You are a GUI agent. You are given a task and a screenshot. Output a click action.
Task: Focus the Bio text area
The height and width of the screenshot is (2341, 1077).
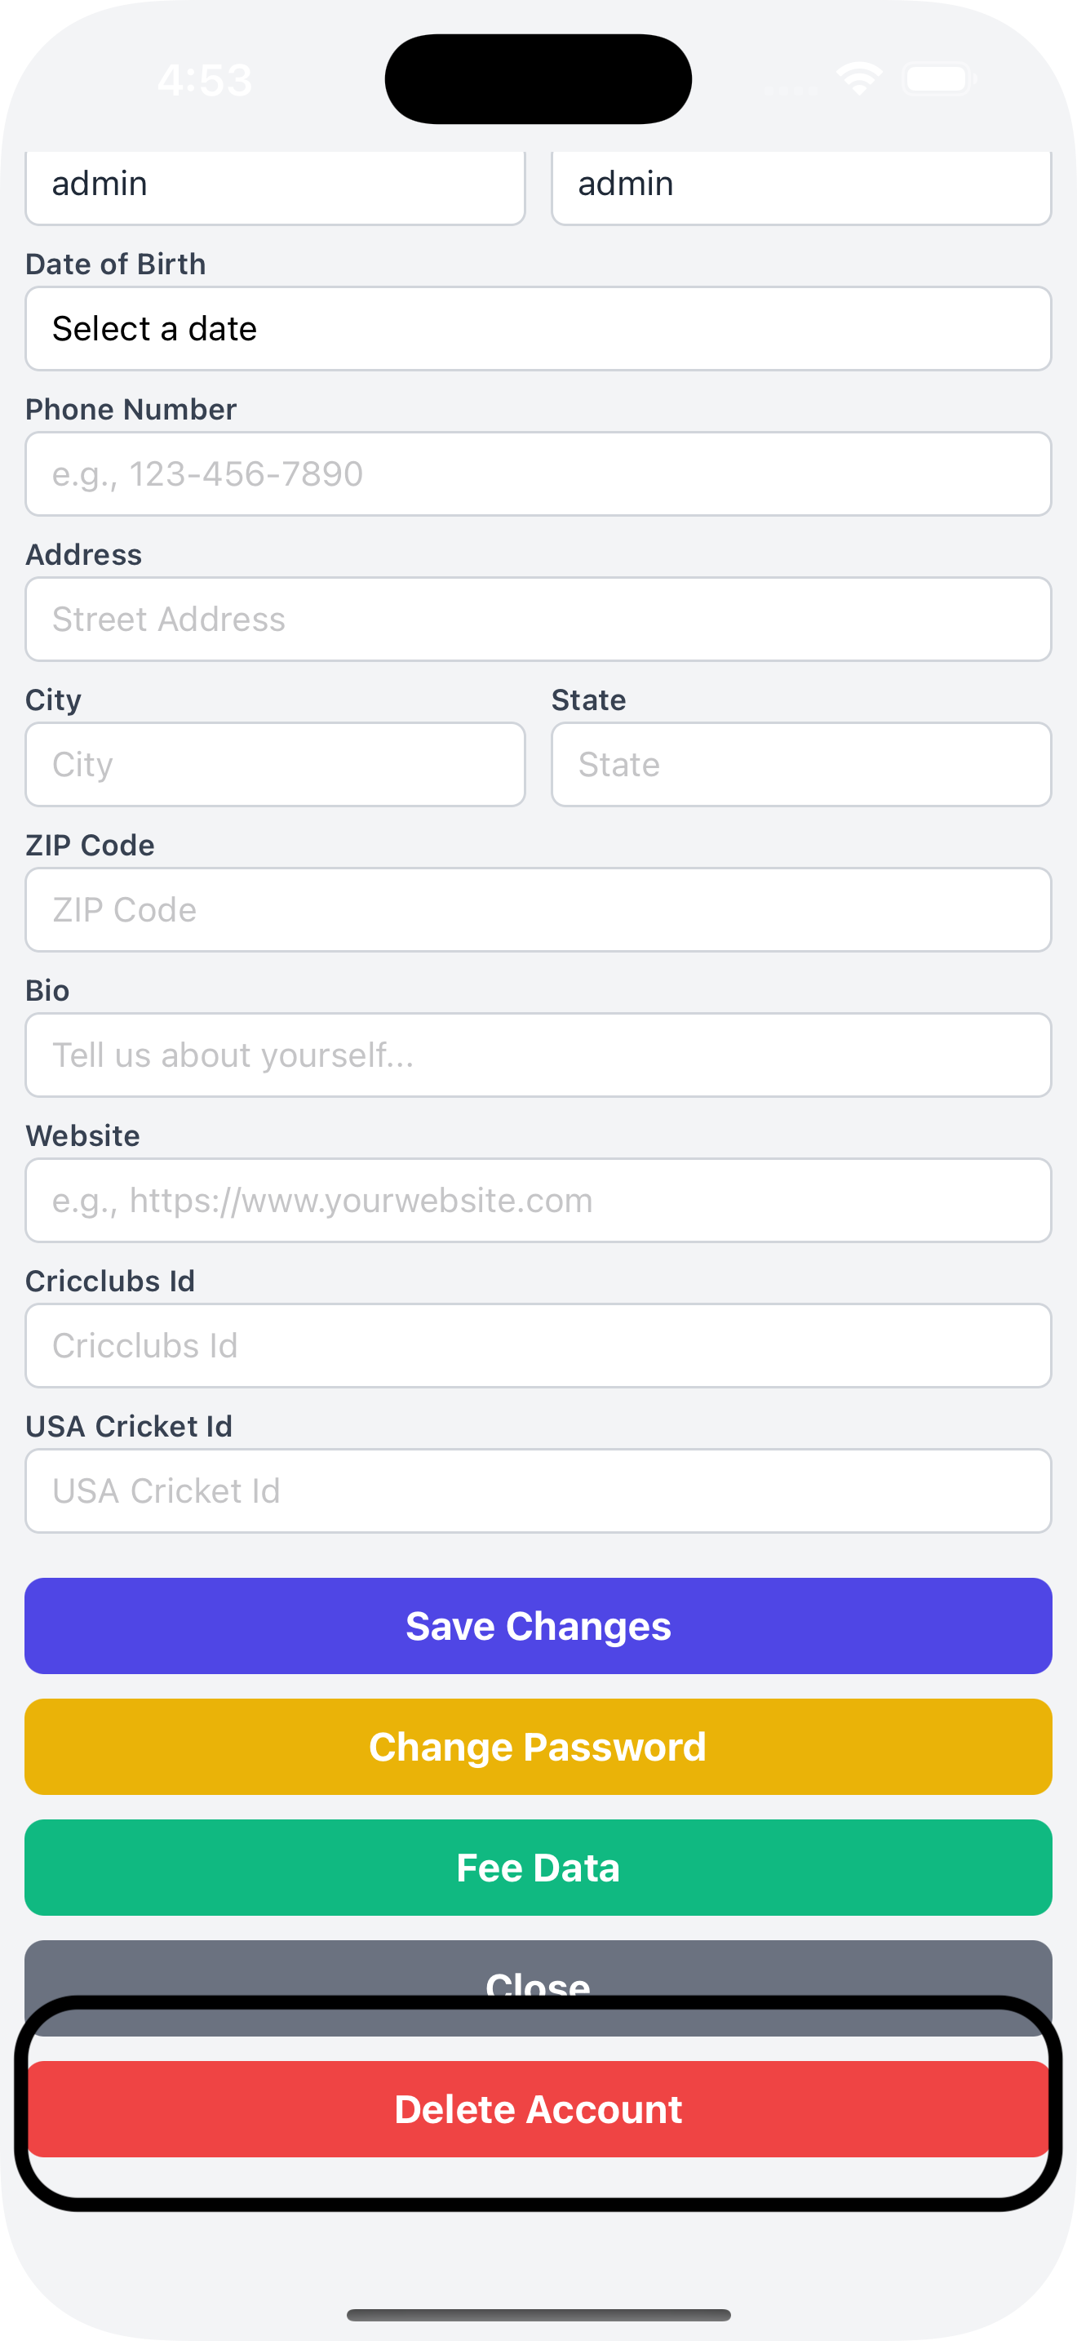pos(538,1056)
